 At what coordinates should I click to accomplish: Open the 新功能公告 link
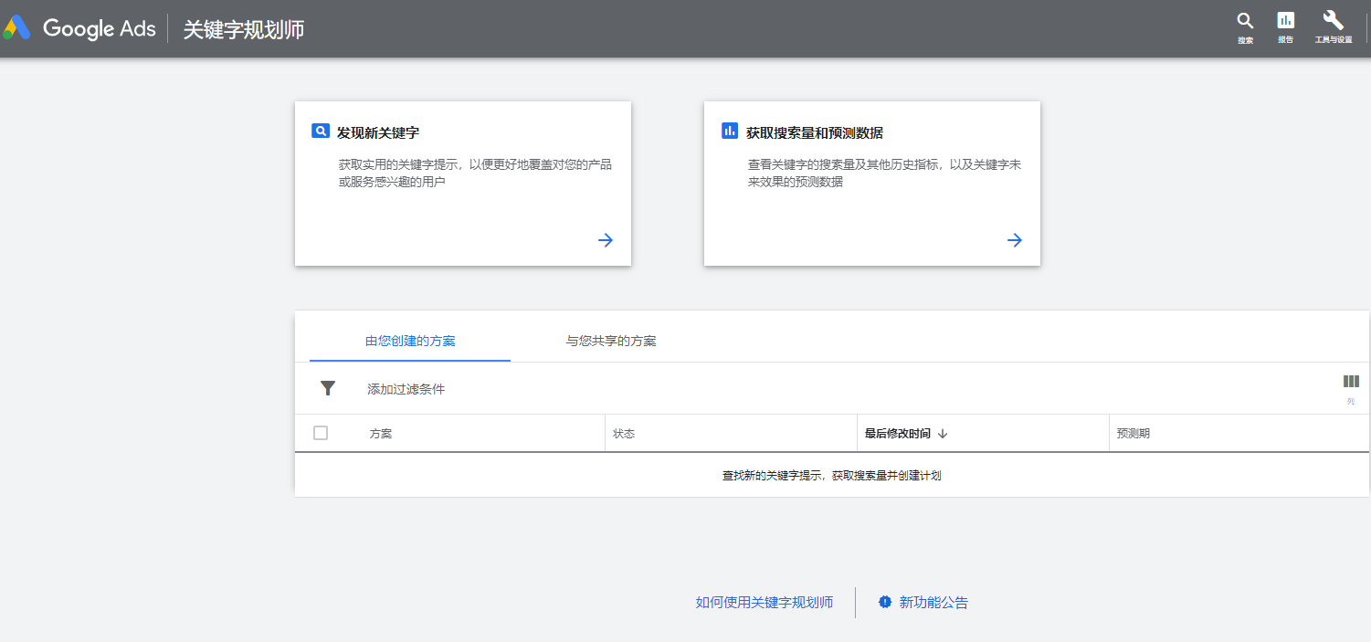(933, 603)
